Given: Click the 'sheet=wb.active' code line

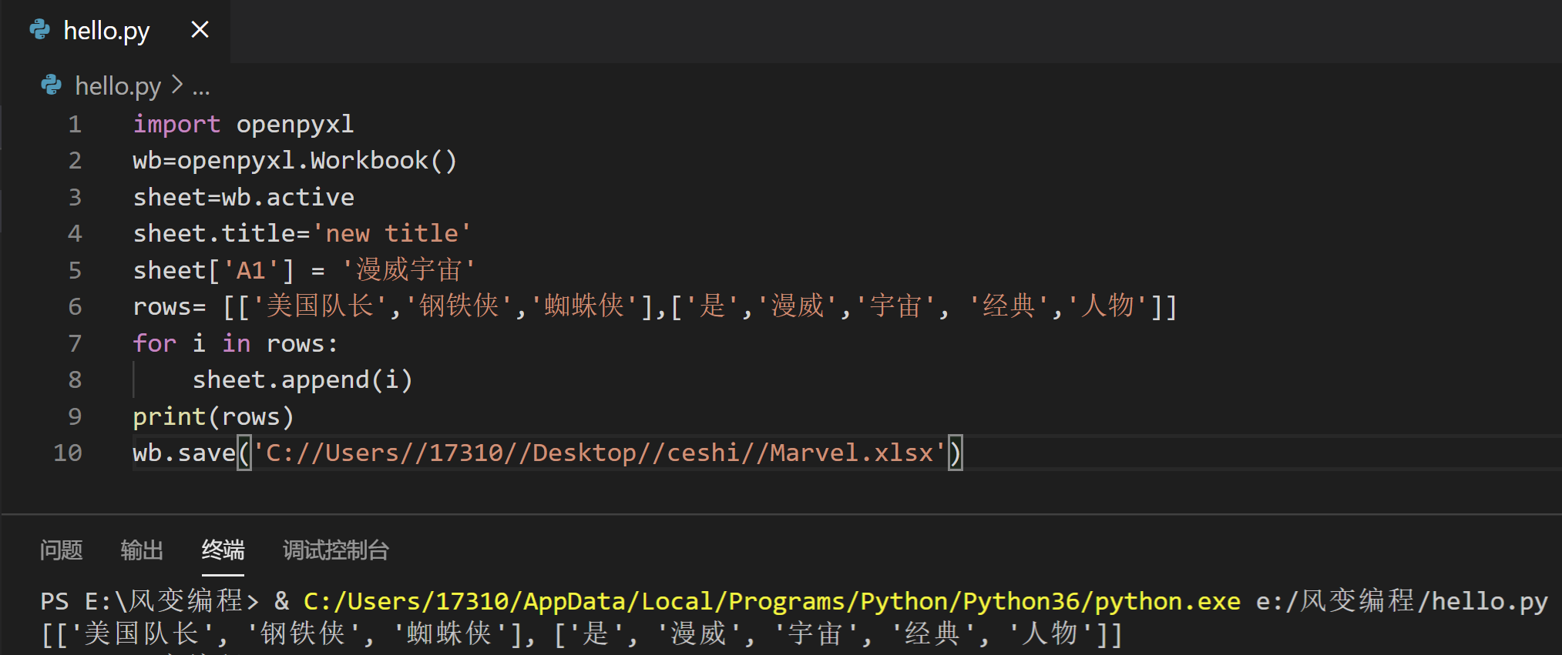Looking at the screenshot, I should (244, 197).
